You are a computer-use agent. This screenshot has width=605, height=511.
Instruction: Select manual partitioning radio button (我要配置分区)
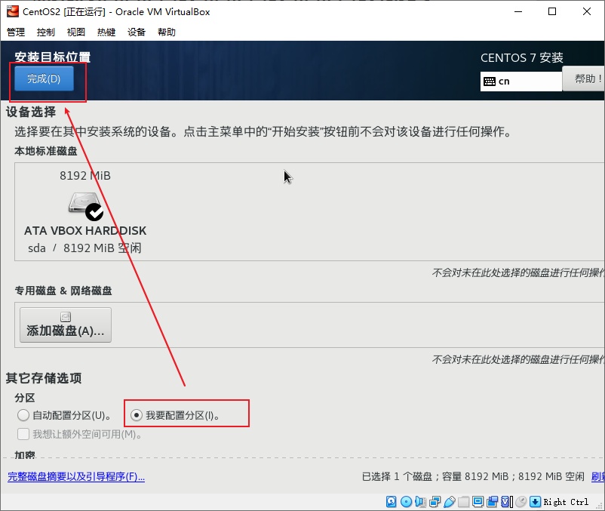click(x=137, y=415)
